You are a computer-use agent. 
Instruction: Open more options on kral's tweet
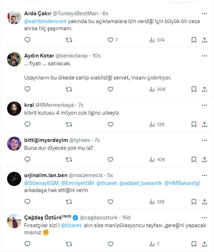[x=204, y=105]
